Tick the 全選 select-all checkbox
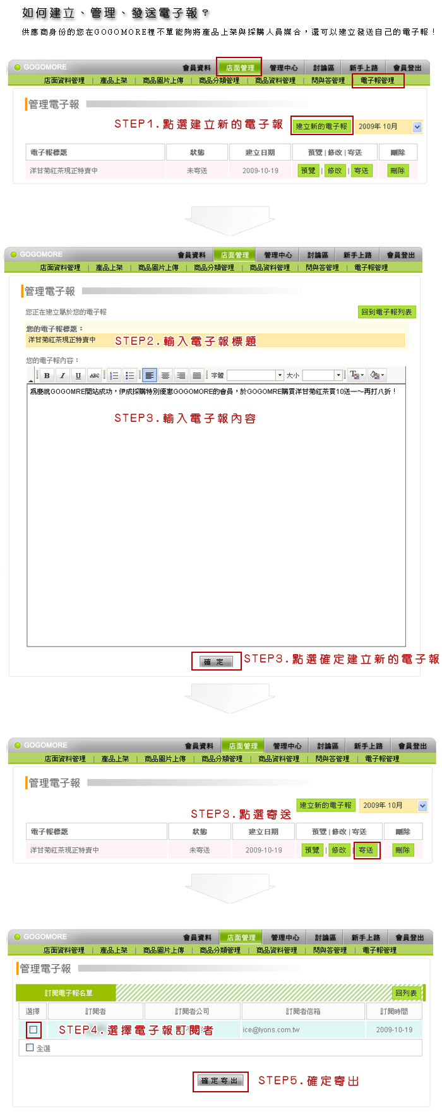 click(30, 1047)
